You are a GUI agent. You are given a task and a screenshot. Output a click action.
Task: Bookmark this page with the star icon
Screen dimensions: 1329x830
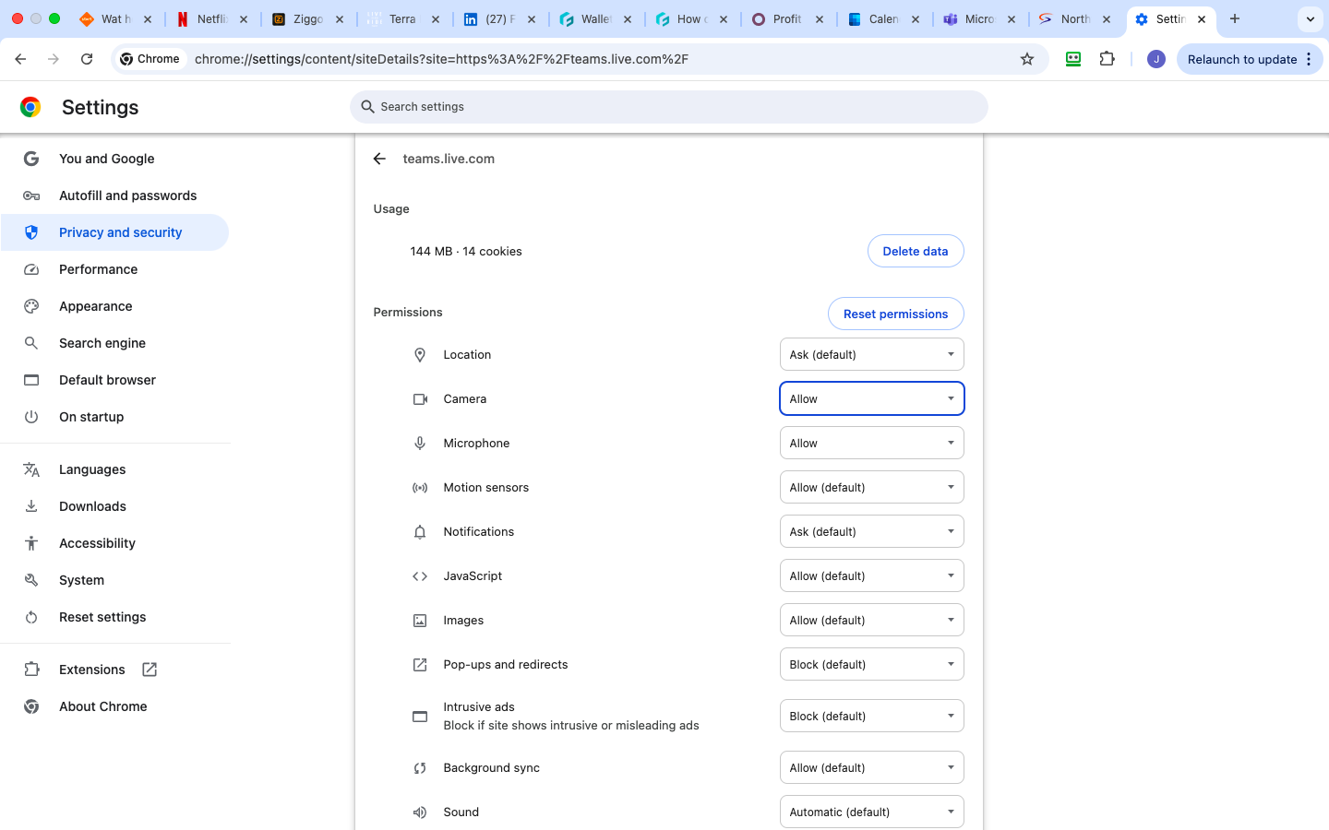point(1027,59)
